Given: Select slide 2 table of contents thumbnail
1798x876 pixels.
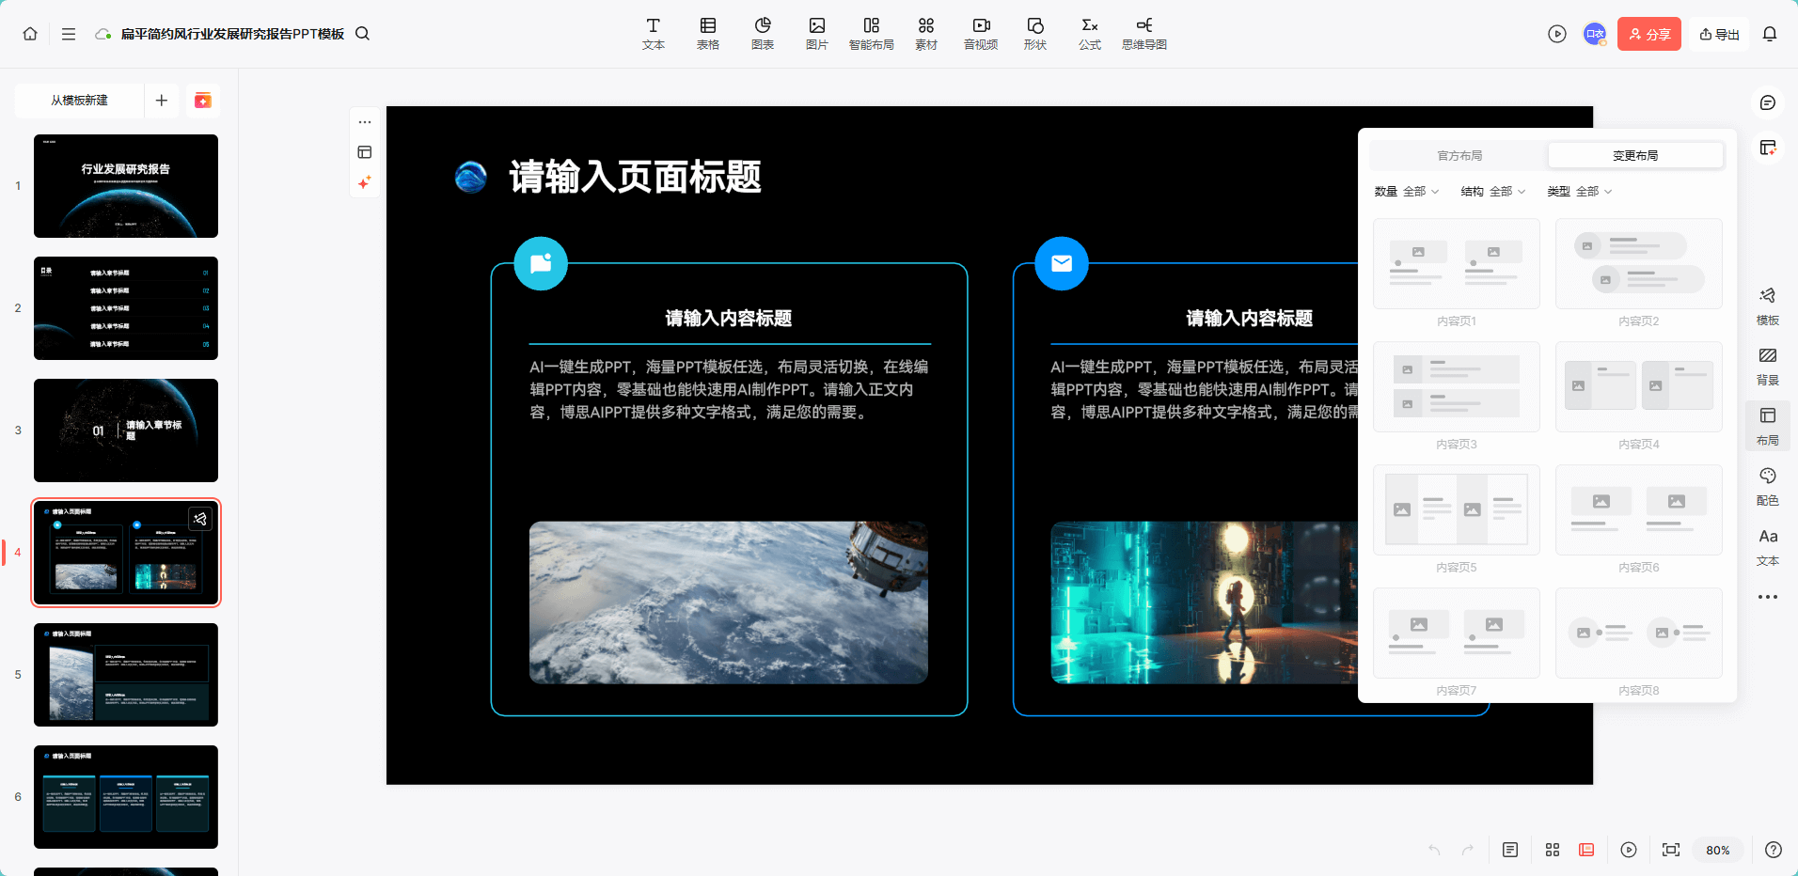Looking at the screenshot, I should click(126, 308).
